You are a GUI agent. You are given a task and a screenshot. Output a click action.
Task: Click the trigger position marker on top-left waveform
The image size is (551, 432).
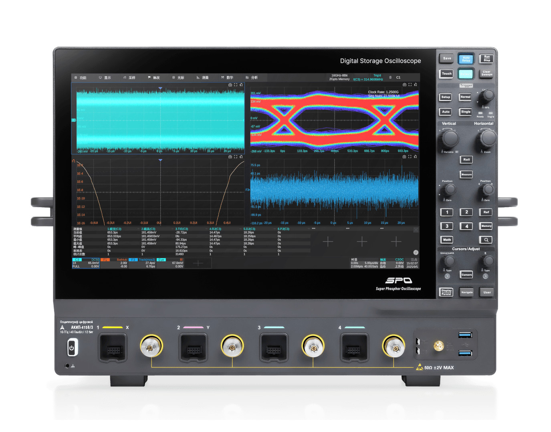point(160,88)
